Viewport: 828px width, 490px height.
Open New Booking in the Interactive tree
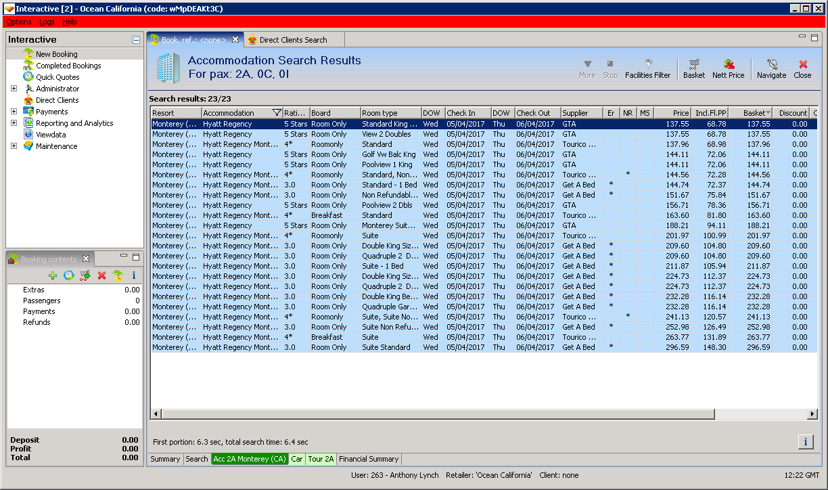click(x=56, y=54)
